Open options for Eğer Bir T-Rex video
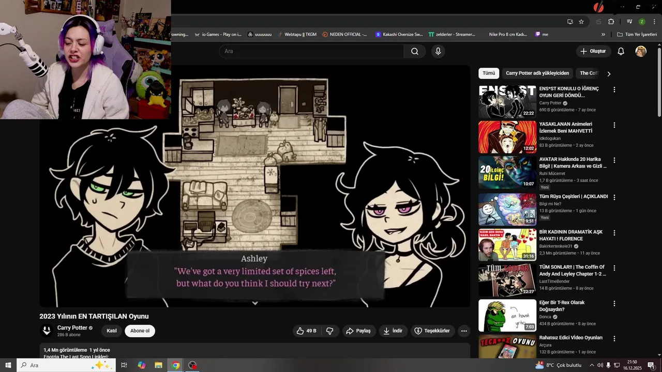 (614, 303)
